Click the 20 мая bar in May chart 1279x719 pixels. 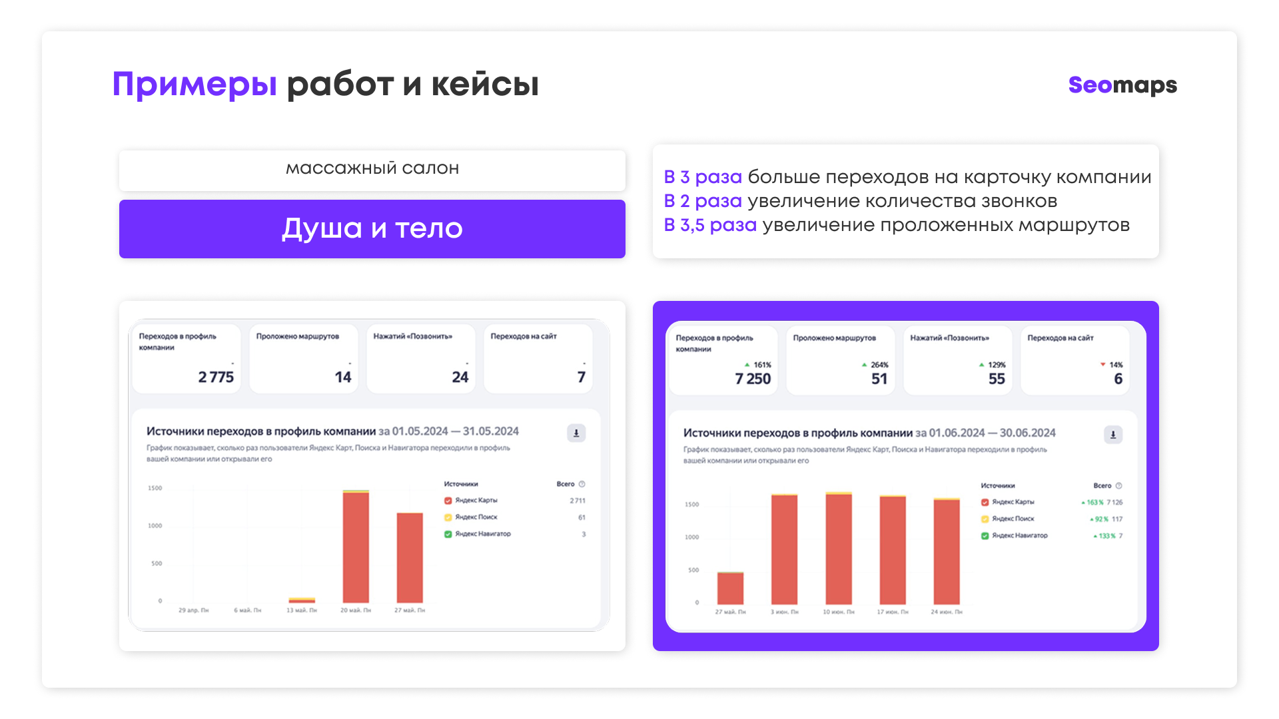[356, 547]
